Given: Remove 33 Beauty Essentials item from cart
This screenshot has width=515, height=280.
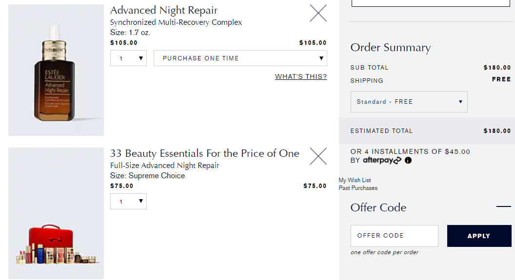Looking at the screenshot, I should pos(318,156).
